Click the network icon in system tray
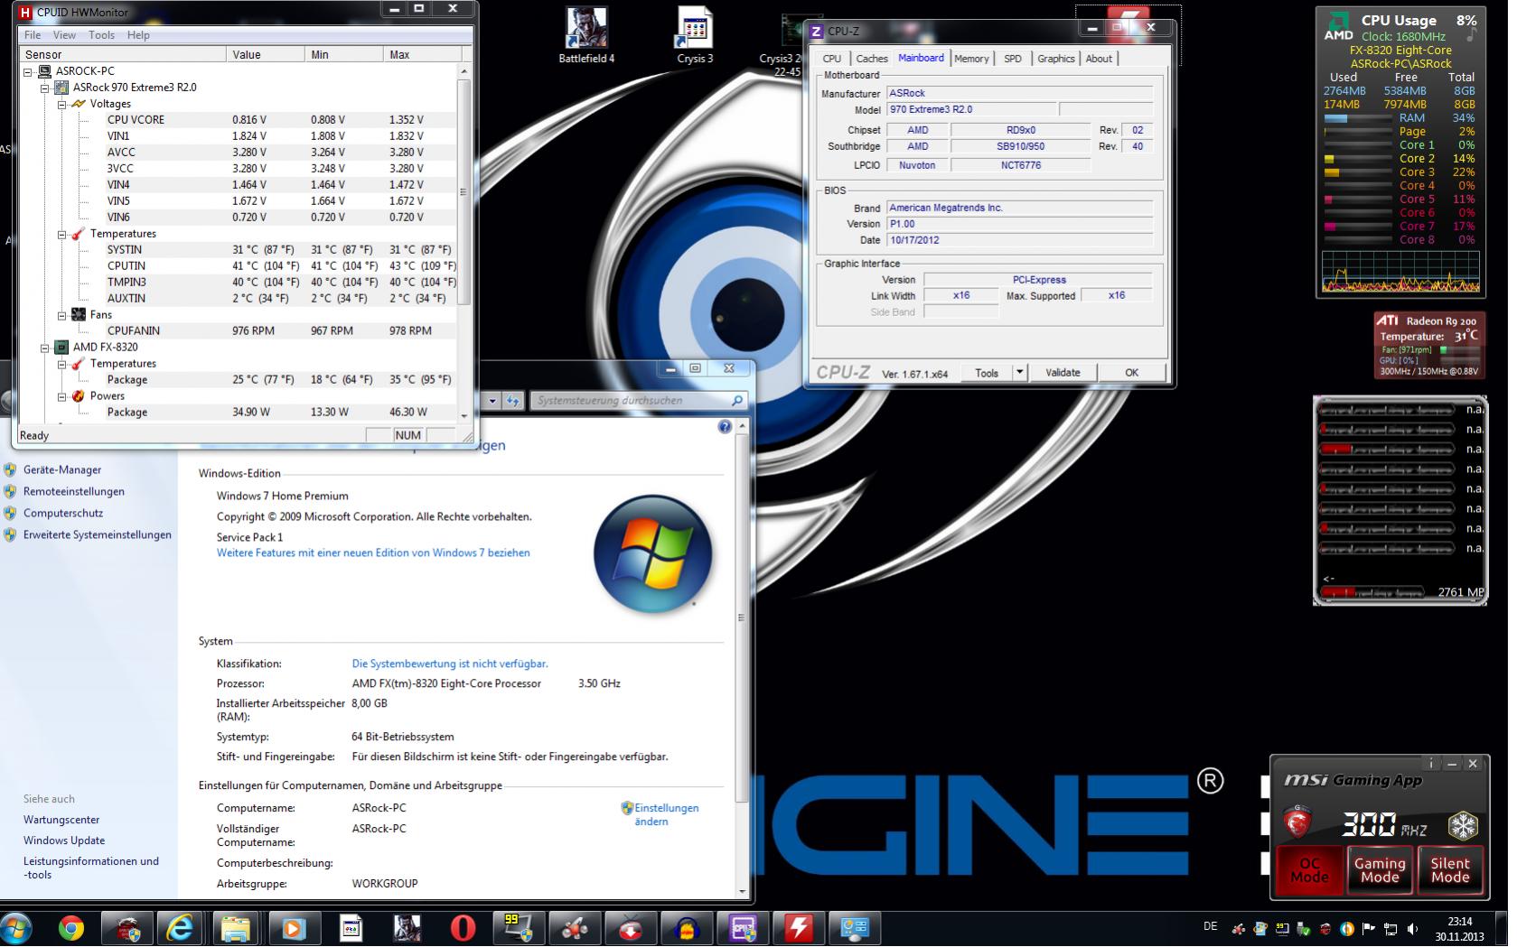The width and height of the screenshot is (1517, 947). click(1391, 928)
